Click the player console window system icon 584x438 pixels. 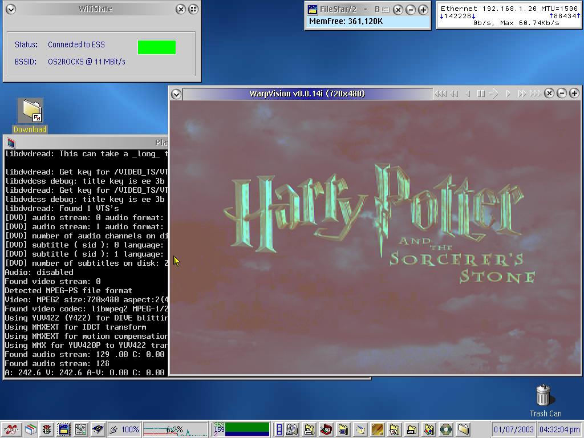pyautogui.click(x=11, y=143)
